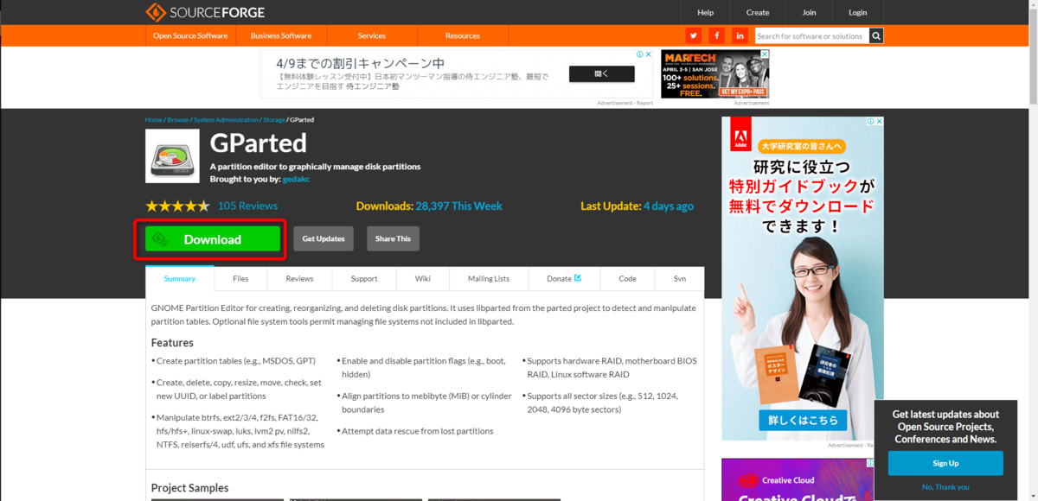This screenshot has width=1038, height=501.
Task: Click the 'Project Samples' heading
Action: (190, 488)
